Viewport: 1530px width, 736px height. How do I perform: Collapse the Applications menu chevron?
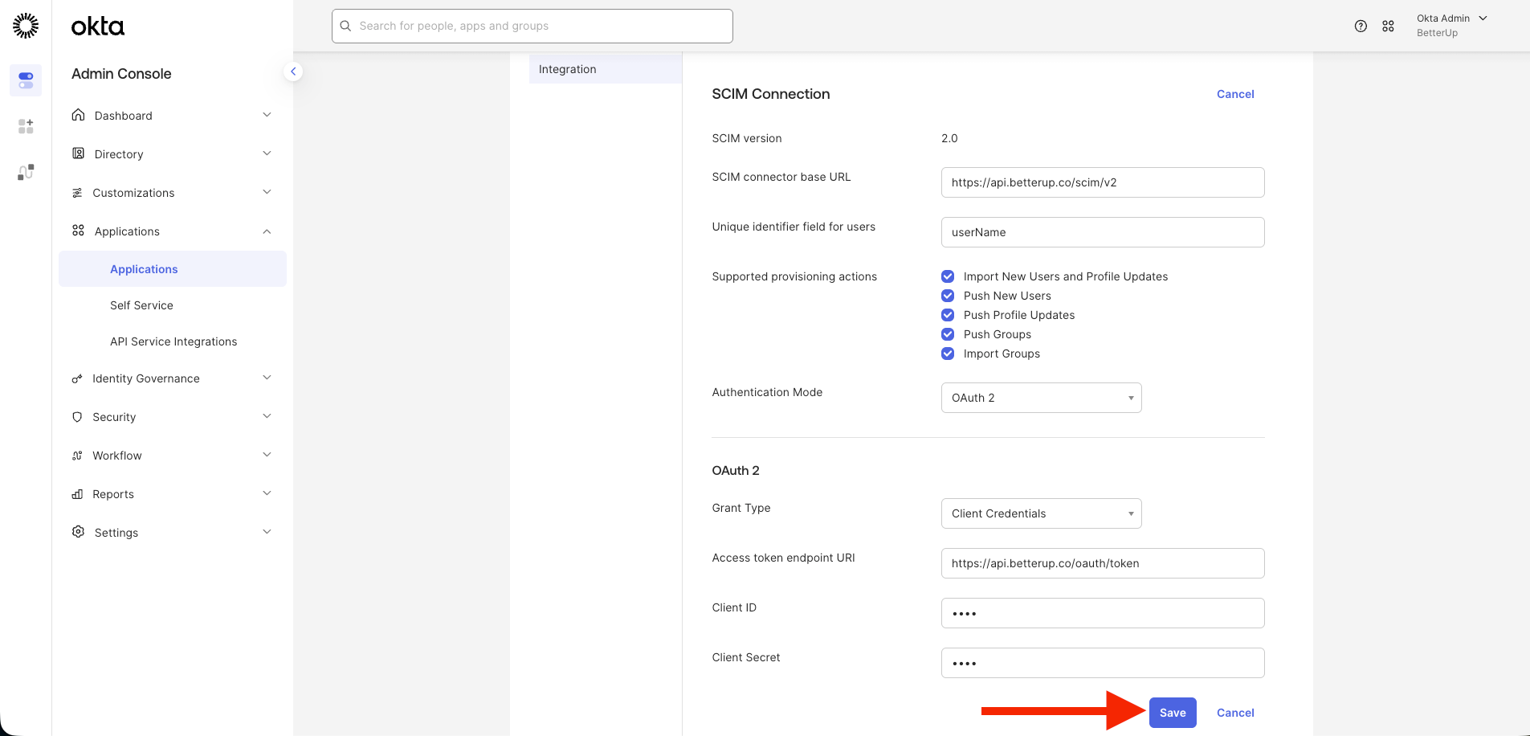point(267,231)
